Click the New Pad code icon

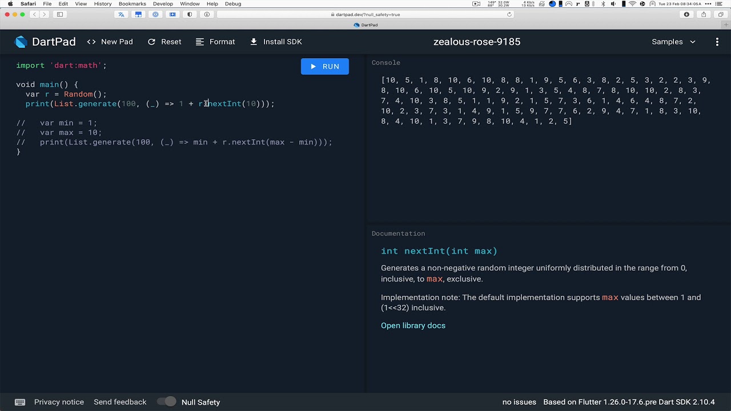pyautogui.click(x=91, y=42)
